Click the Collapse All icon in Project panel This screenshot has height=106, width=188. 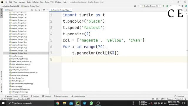[x=39, y=10]
